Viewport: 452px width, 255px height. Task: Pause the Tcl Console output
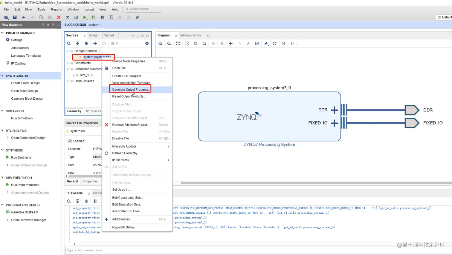[x=95, y=201]
